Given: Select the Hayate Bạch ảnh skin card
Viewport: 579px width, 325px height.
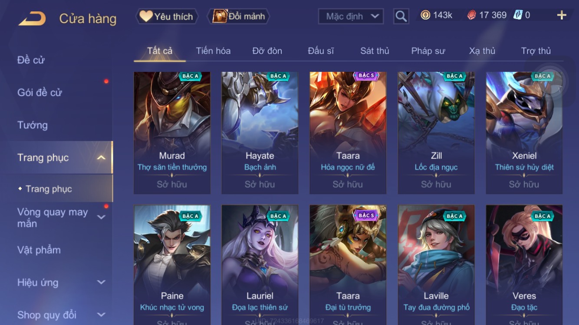Looking at the screenshot, I should click(260, 133).
